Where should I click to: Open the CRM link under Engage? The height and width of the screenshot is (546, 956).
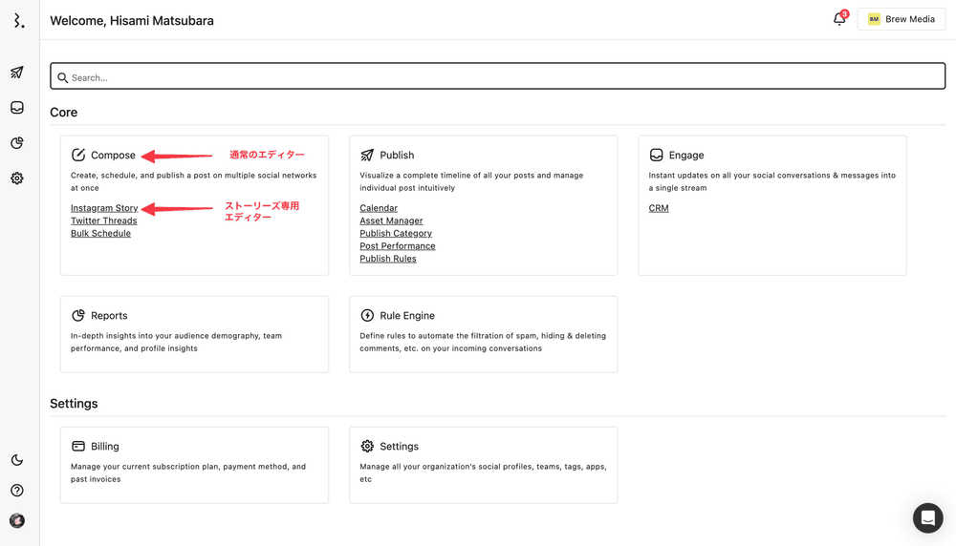(x=659, y=208)
